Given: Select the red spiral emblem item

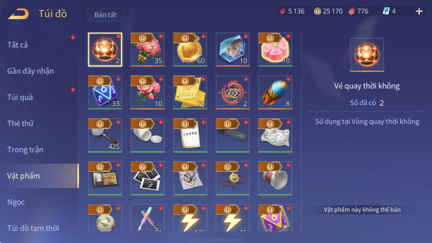Looking at the screenshot, I should [x=233, y=92].
